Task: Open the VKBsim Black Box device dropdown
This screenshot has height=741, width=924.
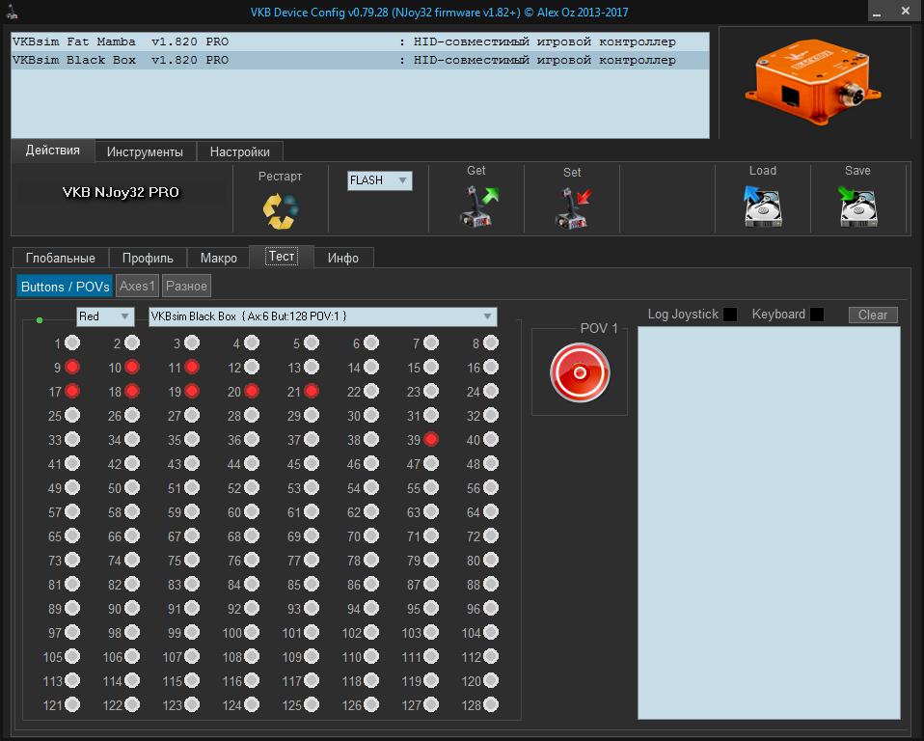Action: 322,316
